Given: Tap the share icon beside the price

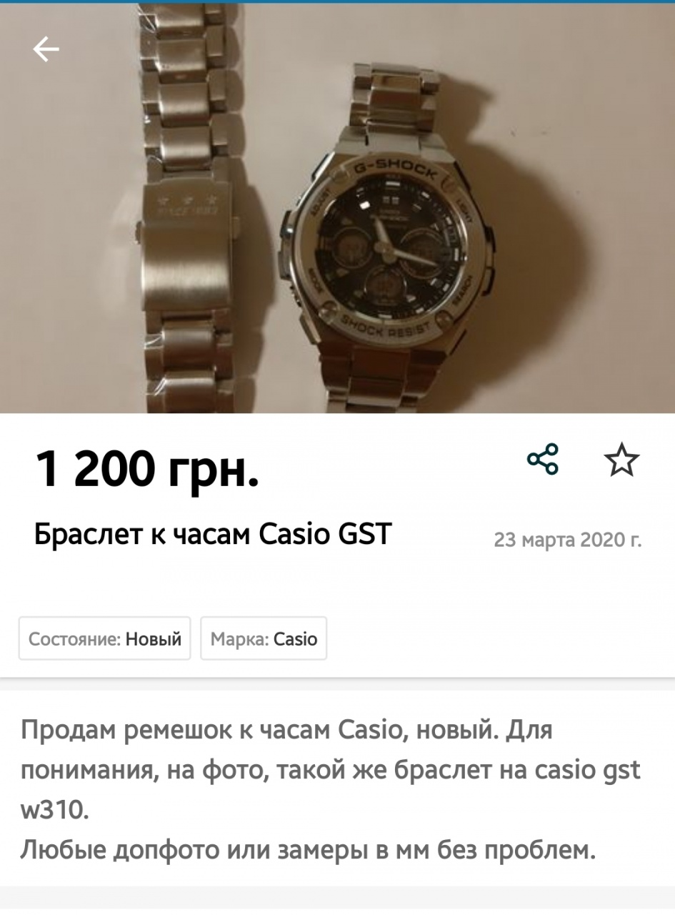Looking at the screenshot, I should click(543, 460).
